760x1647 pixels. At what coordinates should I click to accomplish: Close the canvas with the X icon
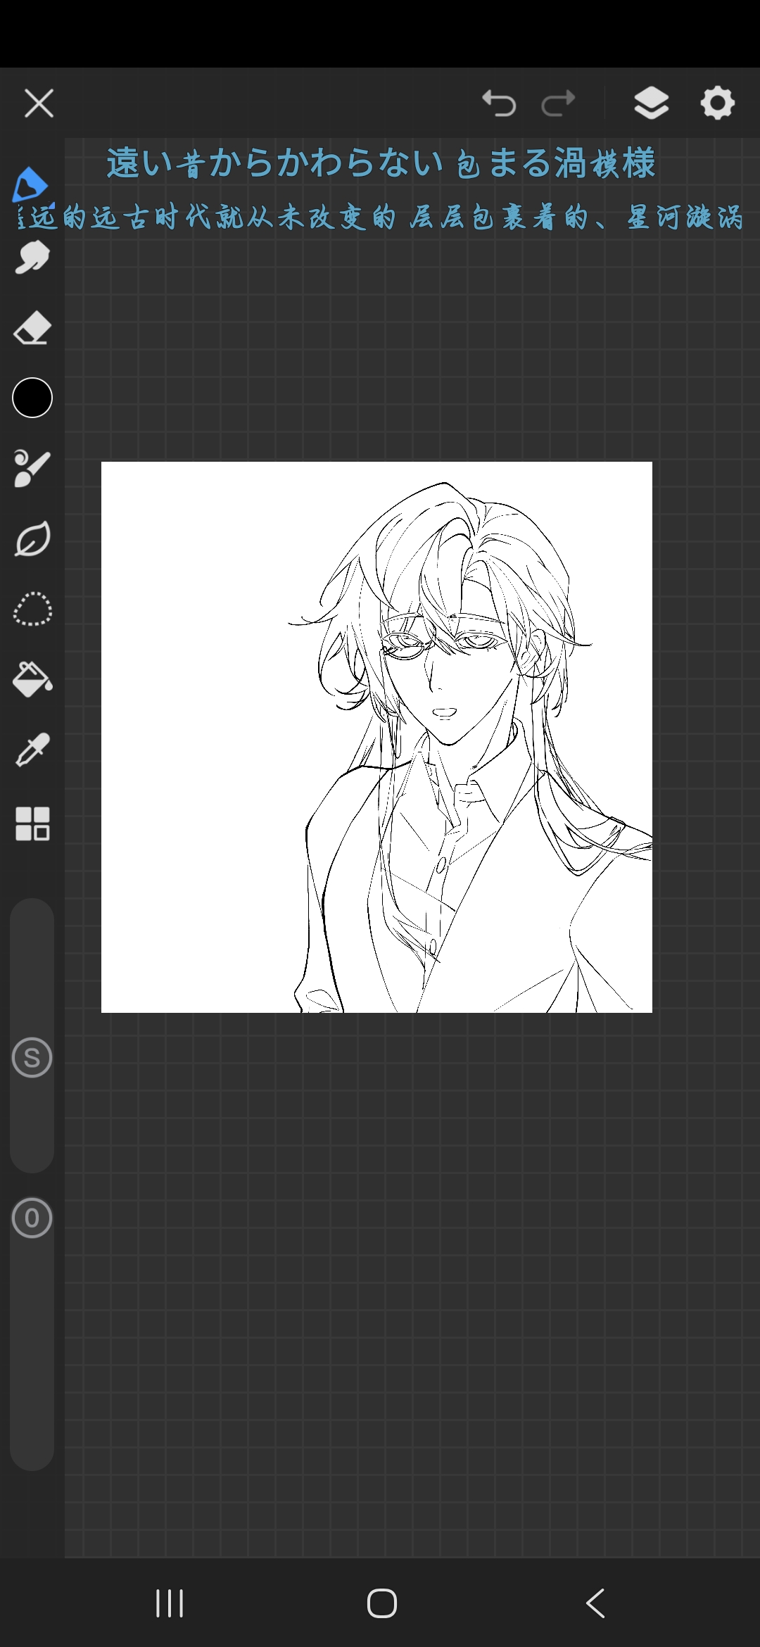coord(39,103)
